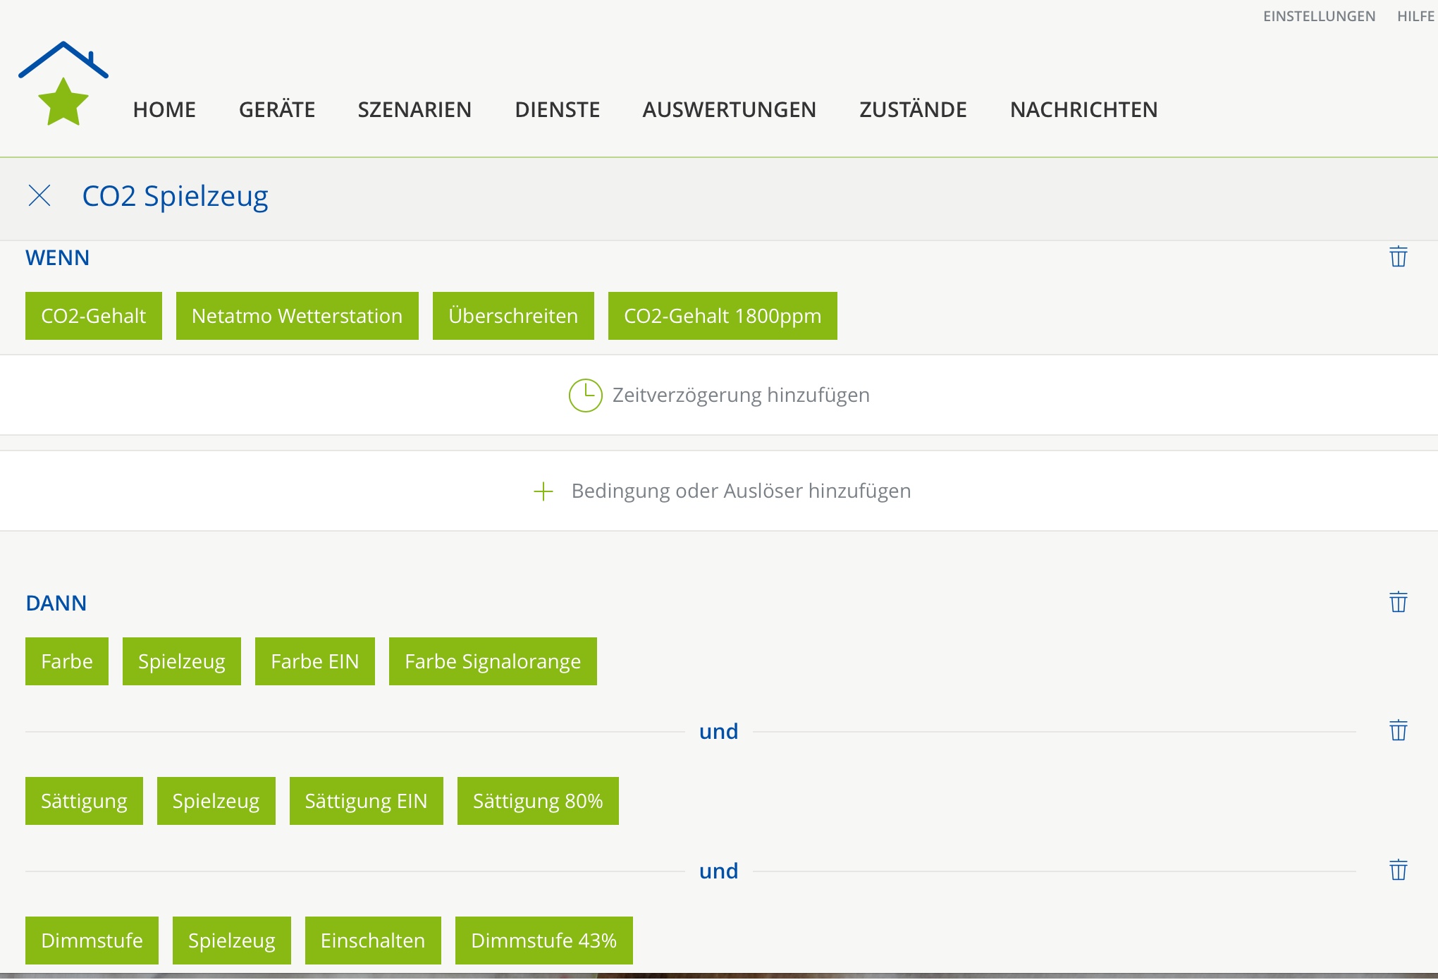Close the CO2 Spielzeug scenario editor
The width and height of the screenshot is (1438, 980).
coord(39,195)
